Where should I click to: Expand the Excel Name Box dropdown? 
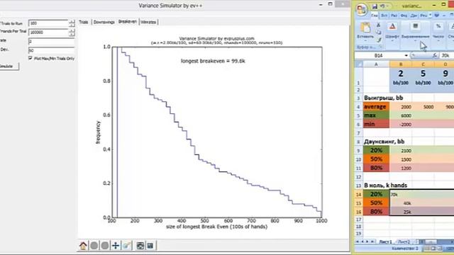tap(406, 55)
